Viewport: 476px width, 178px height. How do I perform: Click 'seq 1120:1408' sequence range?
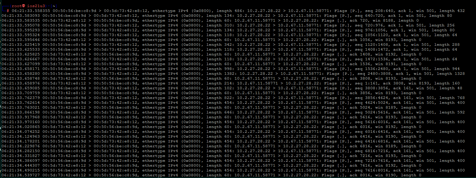click(x=371, y=45)
